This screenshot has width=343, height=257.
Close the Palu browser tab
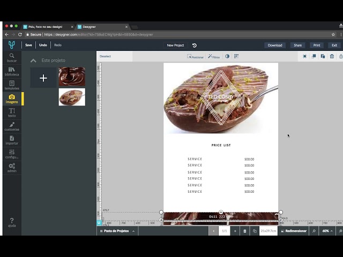[x=72, y=27]
